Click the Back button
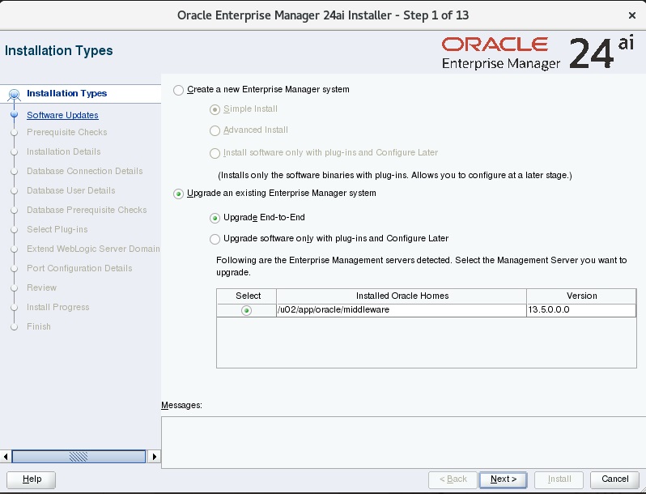 click(453, 479)
